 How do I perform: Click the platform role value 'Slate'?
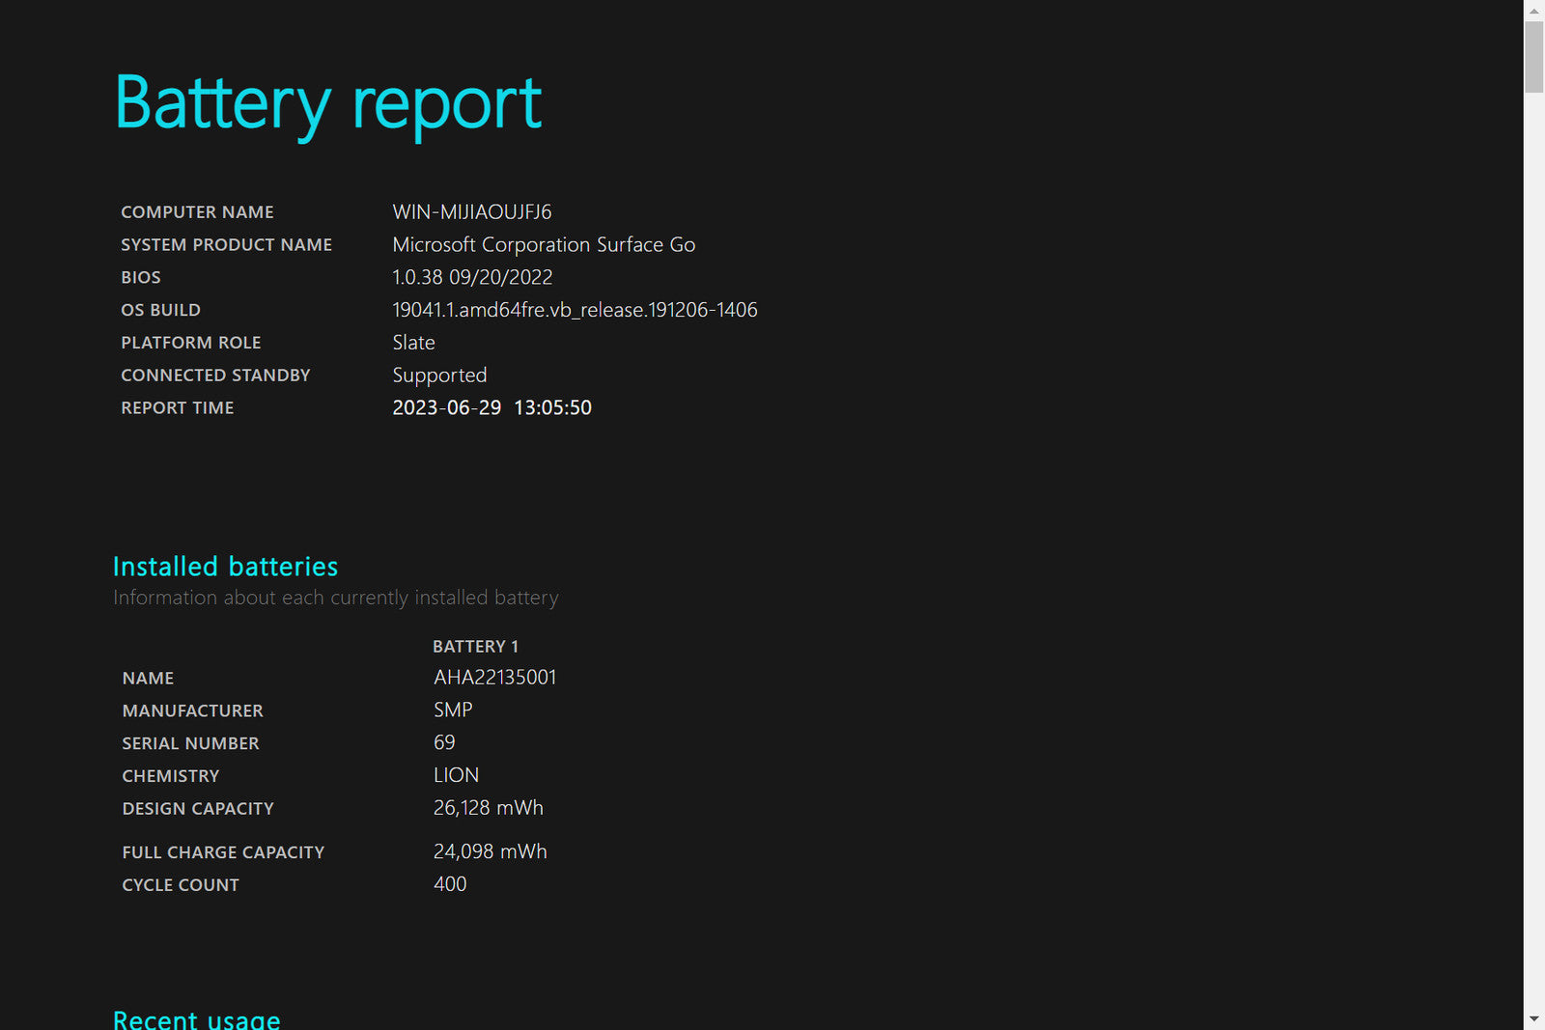point(413,343)
